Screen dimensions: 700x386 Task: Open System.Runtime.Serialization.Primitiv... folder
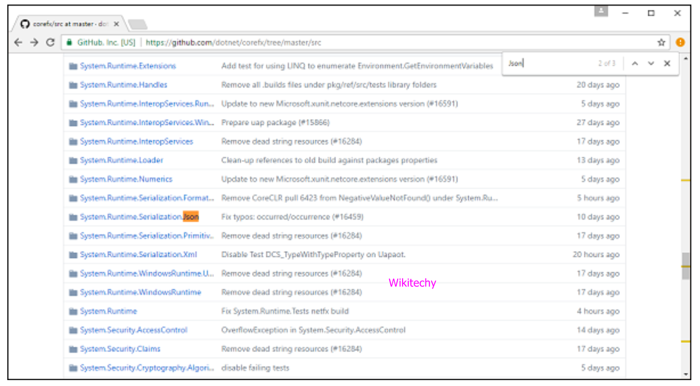click(147, 236)
